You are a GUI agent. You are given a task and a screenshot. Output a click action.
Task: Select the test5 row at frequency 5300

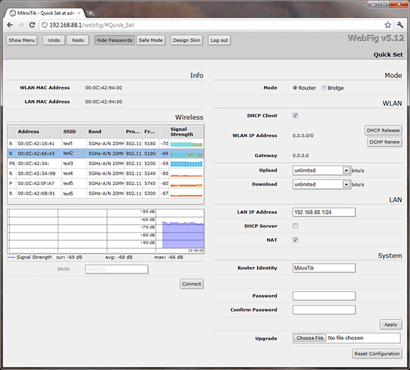coord(106,193)
